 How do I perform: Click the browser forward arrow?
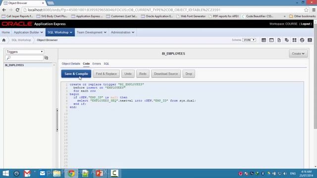(x=11, y=10)
